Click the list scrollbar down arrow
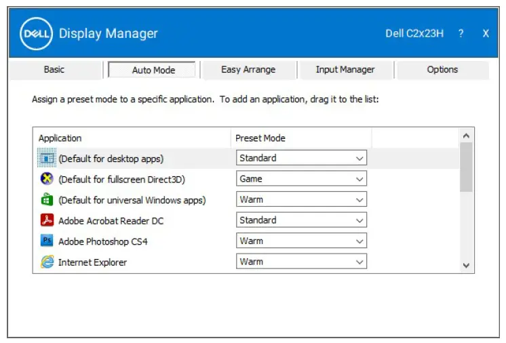Image resolution: width=506 pixels, height=343 pixels. 466,265
